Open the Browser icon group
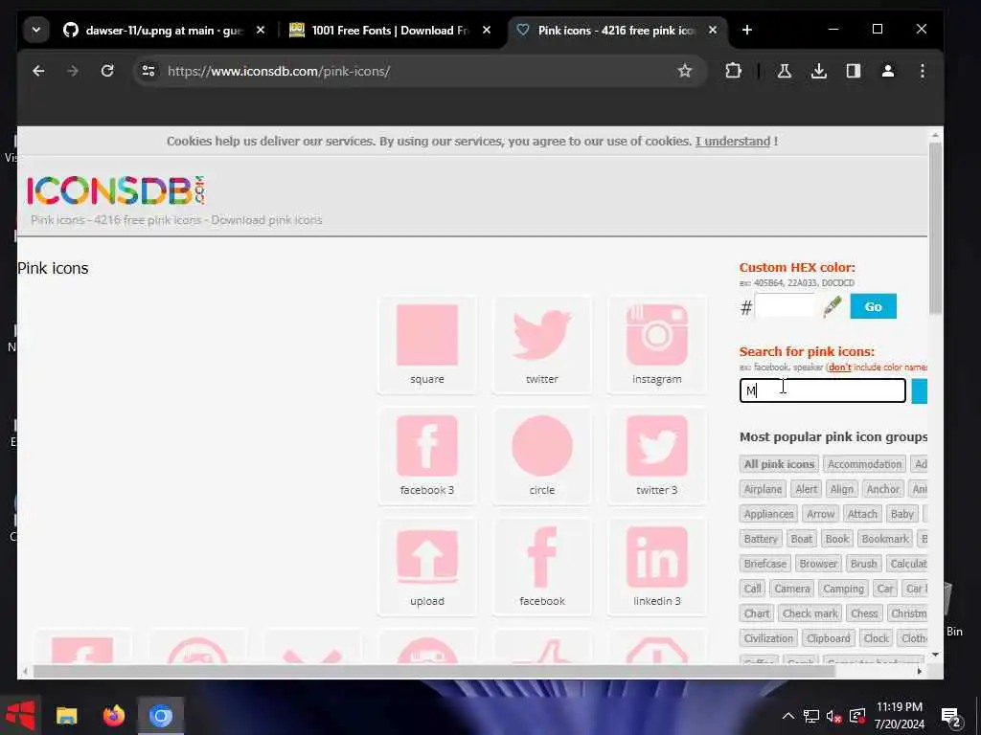981x735 pixels. [818, 564]
